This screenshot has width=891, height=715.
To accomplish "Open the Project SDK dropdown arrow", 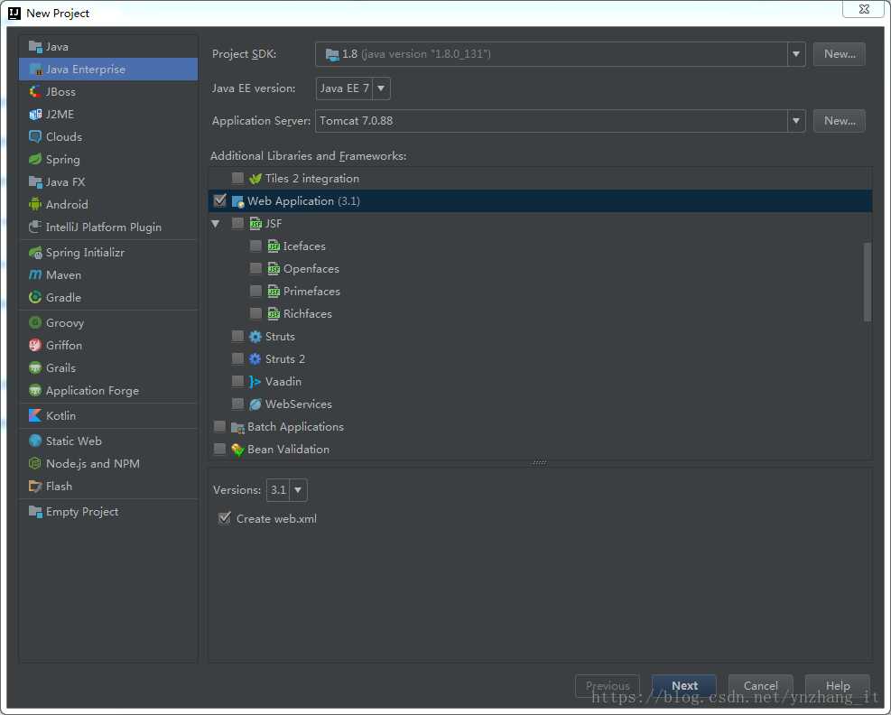I will (x=796, y=54).
